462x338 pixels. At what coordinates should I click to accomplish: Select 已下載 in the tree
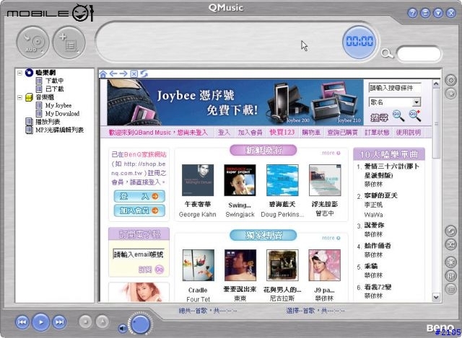point(55,89)
